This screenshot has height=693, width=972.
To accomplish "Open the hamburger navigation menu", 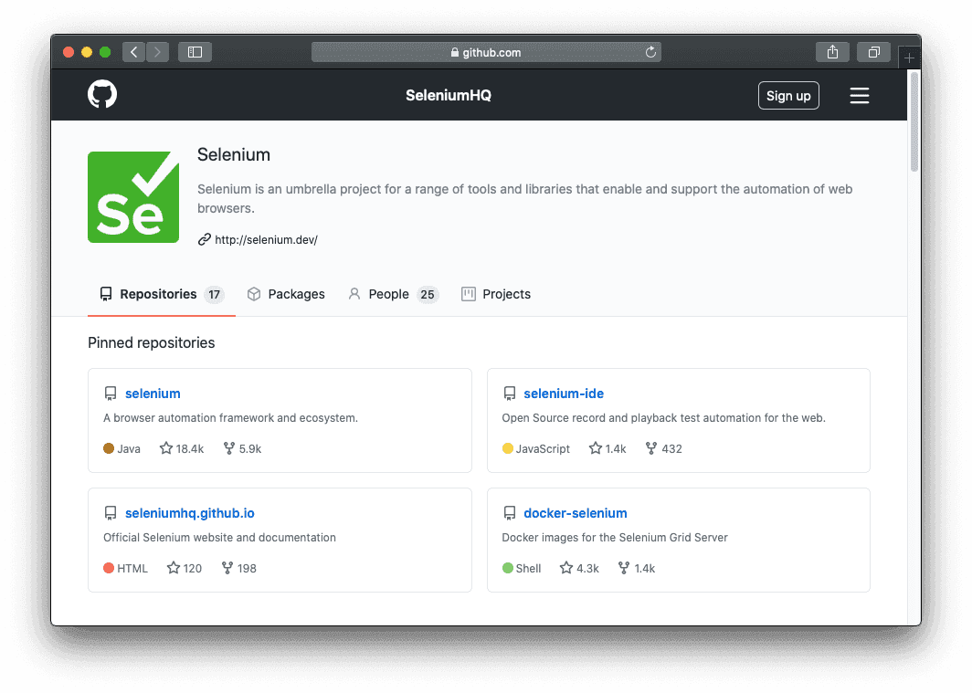I will tap(859, 96).
